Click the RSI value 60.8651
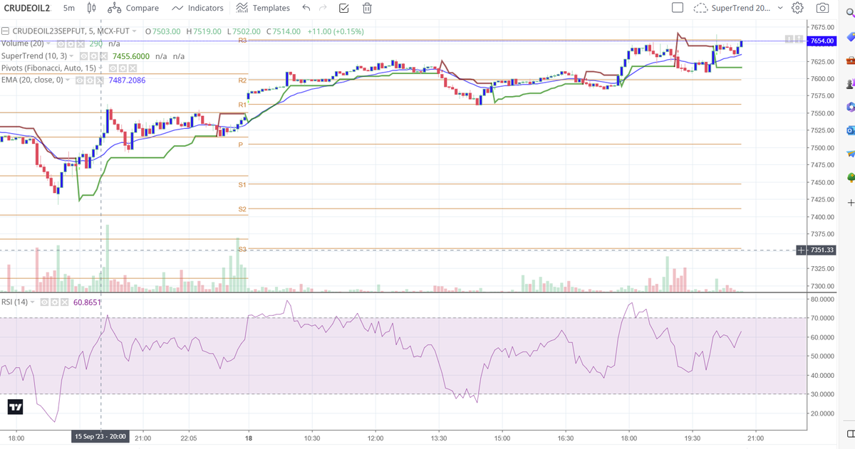This screenshot has height=449, width=855. [x=88, y=302]
